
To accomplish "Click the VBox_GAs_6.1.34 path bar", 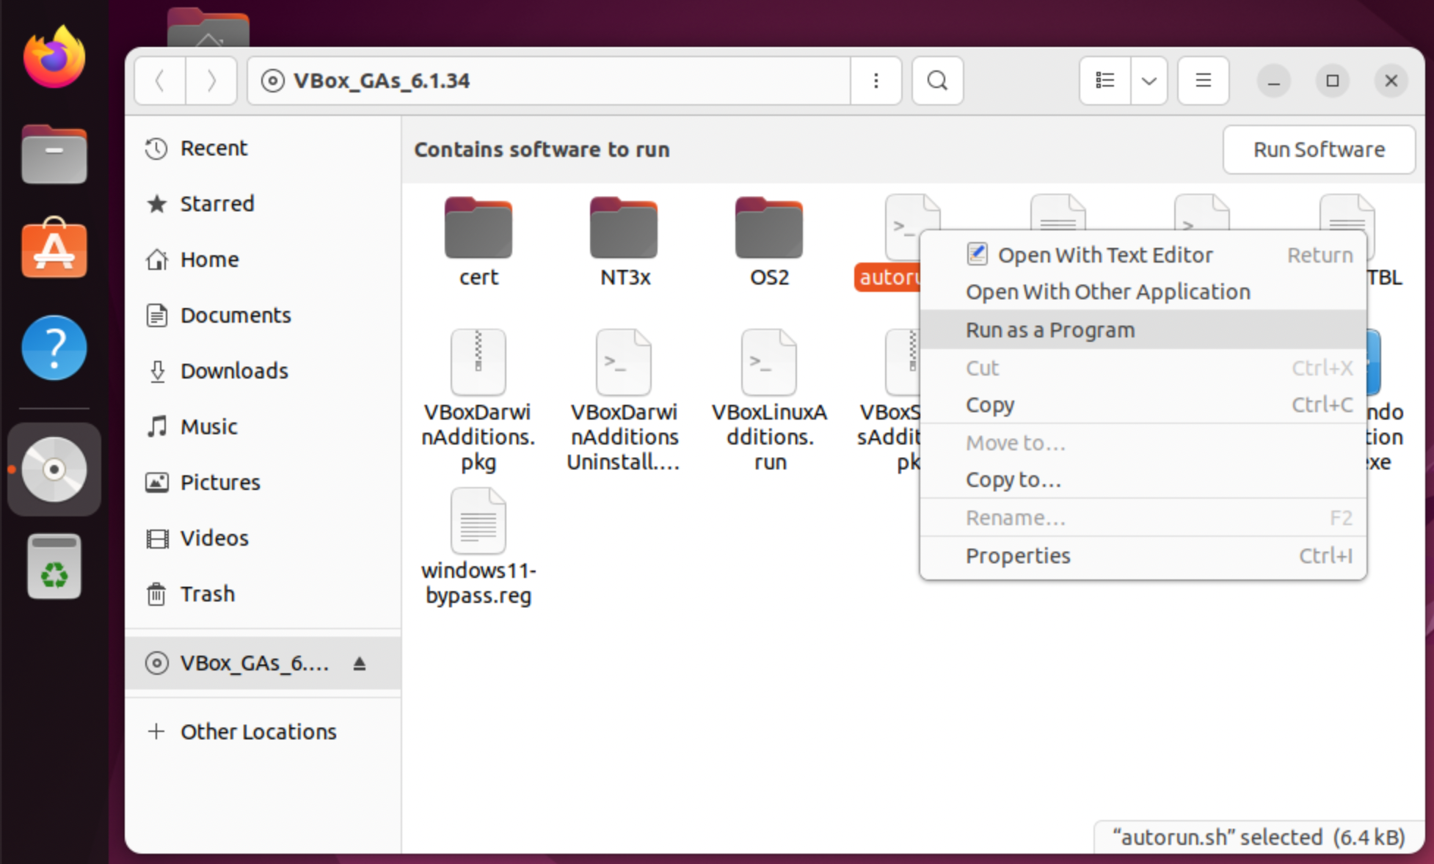I will pyautogui.click(x=549, y=81).
